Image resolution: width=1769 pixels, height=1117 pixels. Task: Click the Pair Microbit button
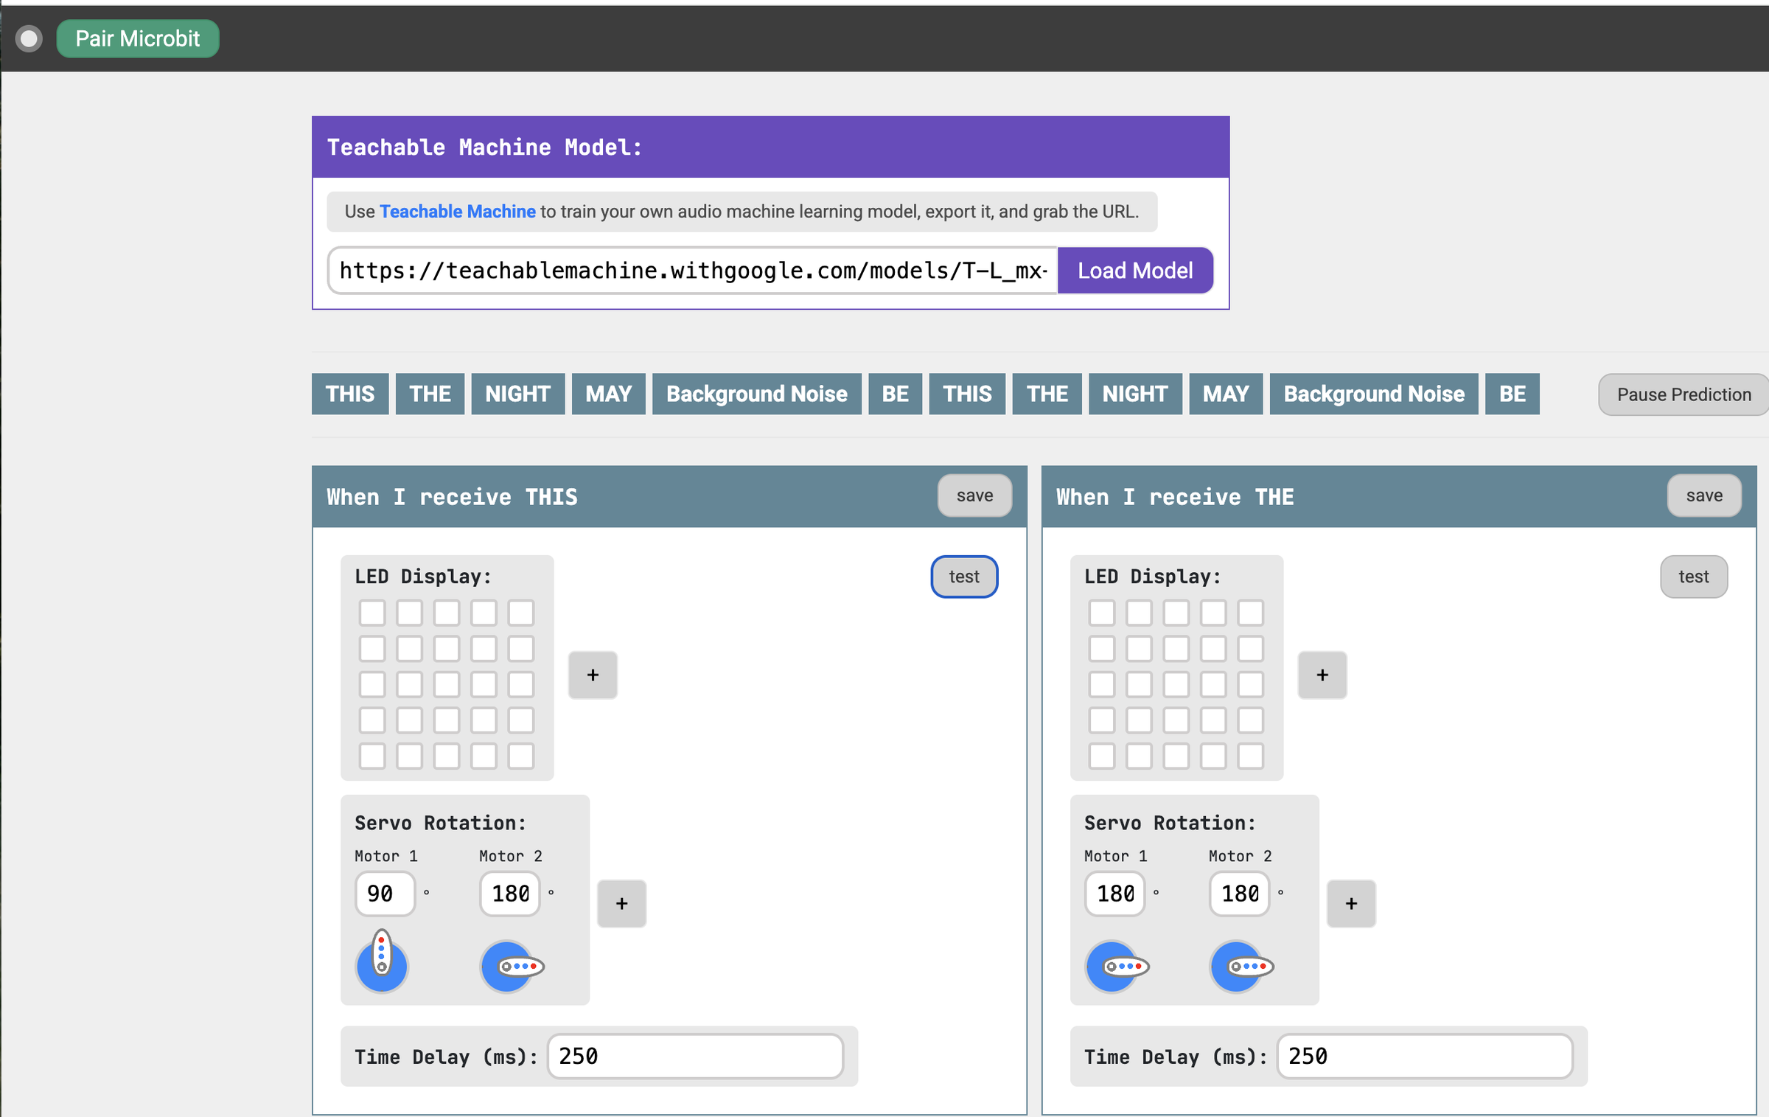click(138, 38)
